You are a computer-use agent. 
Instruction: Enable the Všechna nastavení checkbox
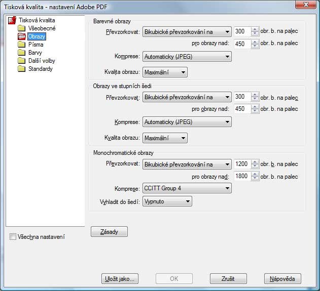[13, 236]
